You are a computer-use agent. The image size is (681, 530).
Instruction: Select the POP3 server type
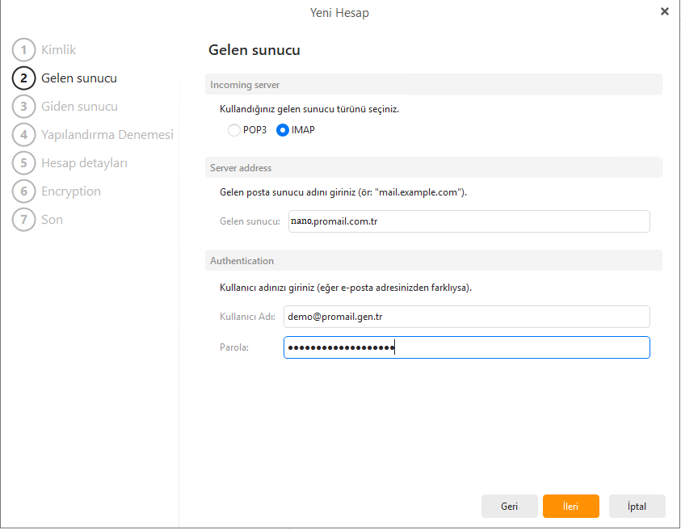234,130
